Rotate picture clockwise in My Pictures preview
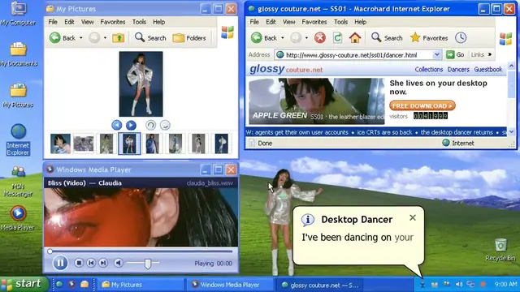The width and height of the screenshot is (520, 292). 151,125
